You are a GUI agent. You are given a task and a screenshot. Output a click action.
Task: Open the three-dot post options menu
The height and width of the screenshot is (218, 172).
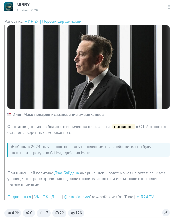pos(169,7)
